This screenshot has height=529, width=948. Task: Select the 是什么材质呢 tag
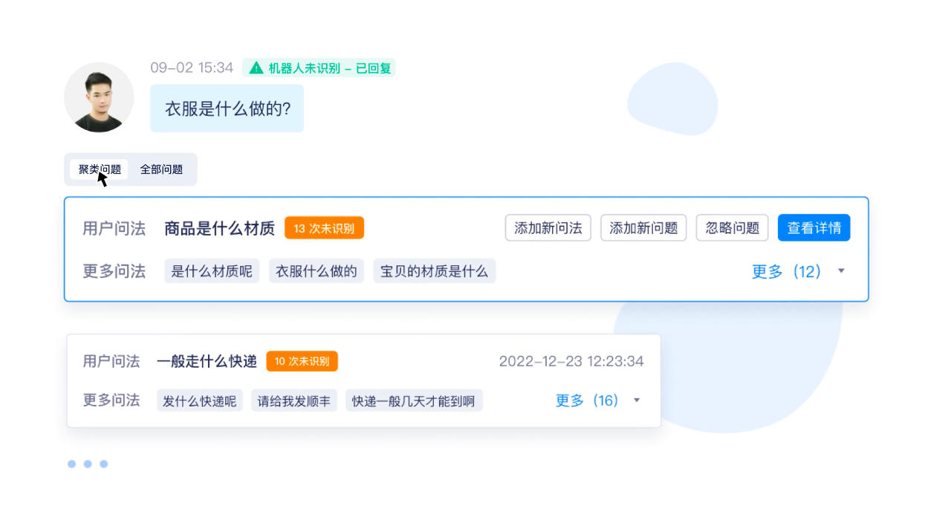tap(212, 271)
